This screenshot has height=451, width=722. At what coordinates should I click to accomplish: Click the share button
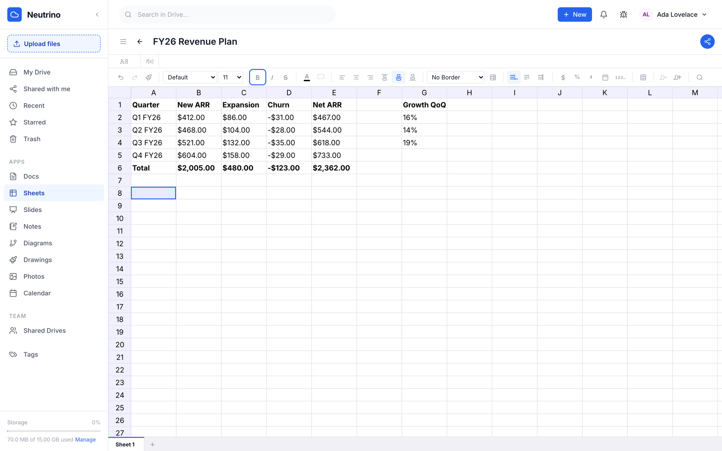point(707,41)
